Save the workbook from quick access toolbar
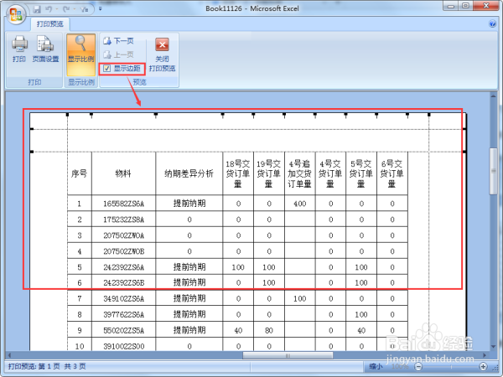Viewport: 503px width, 377px height. [x=37, y=9]
